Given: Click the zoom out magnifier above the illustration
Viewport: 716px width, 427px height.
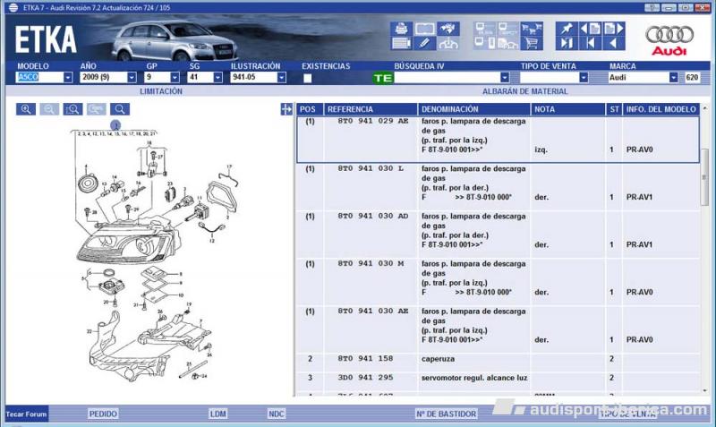Looking at the screenshot, I should point(49,109).
